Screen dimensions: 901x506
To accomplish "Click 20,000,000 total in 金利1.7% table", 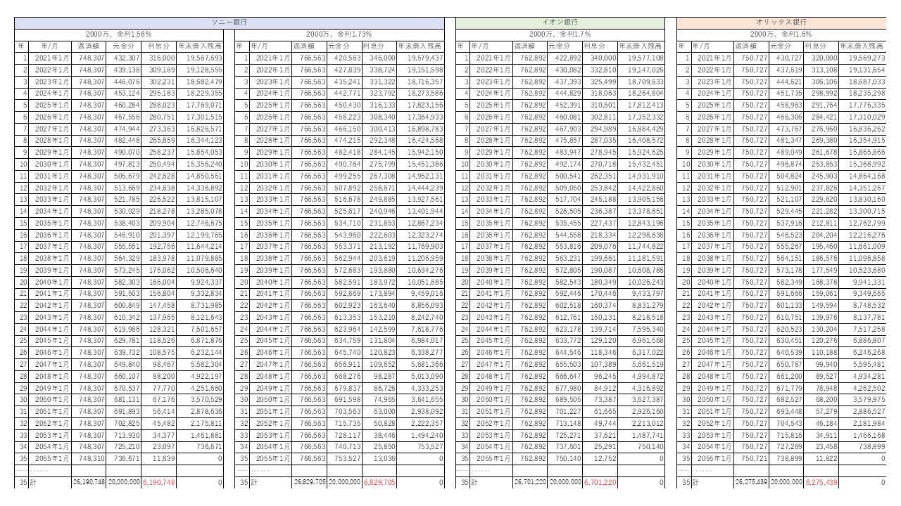I will coord(565,483).
